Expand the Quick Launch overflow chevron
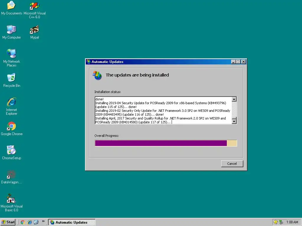Screen dimensions: 302x226 click(43, 221)
